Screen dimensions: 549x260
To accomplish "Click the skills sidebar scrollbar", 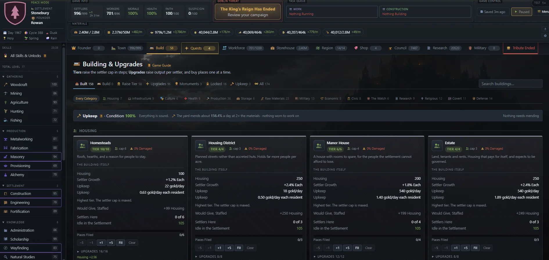I will tap(64, 104).
